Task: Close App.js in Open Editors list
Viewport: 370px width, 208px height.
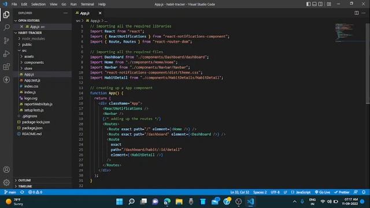Action: pos(22,27)
